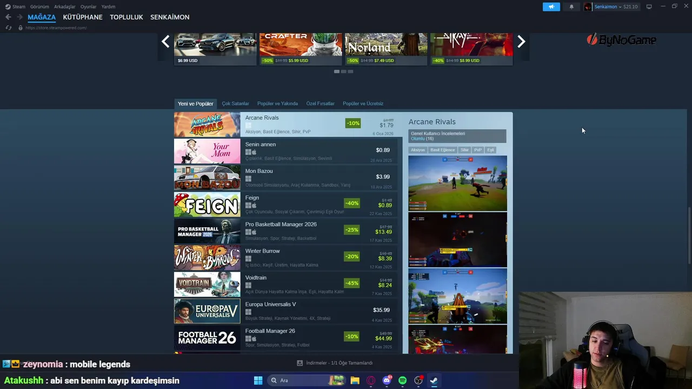692x389 pixels.
Task: Show next carousel games with right arrow
Action: pyautogui.click(x=521, y=41)
